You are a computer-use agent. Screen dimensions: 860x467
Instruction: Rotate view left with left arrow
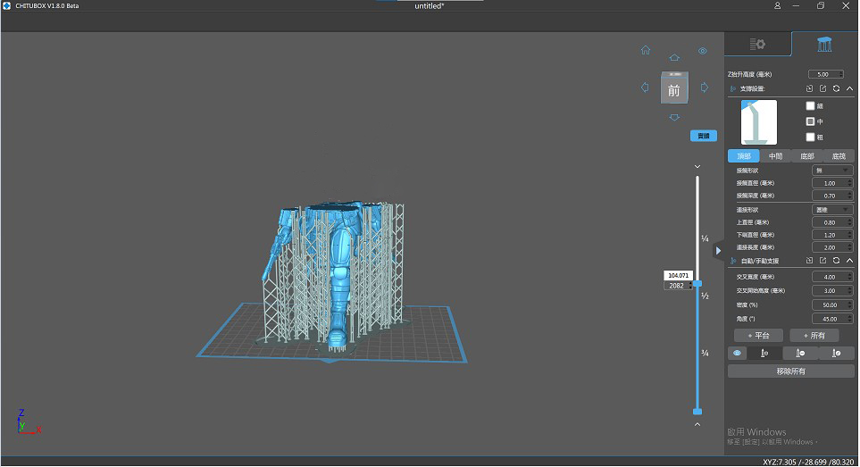click(x=645, y=88)
